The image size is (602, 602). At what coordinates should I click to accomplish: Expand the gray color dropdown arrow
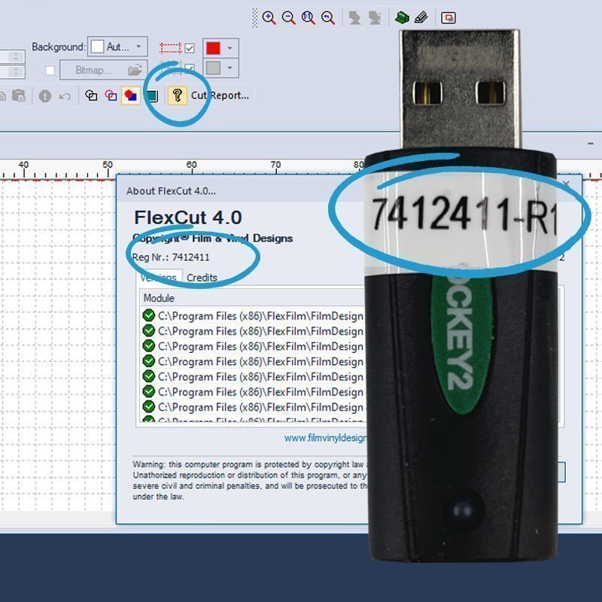[230, 68]
